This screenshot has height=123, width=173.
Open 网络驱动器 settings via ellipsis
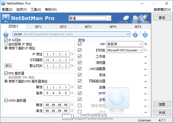click(x=145, y=82)
